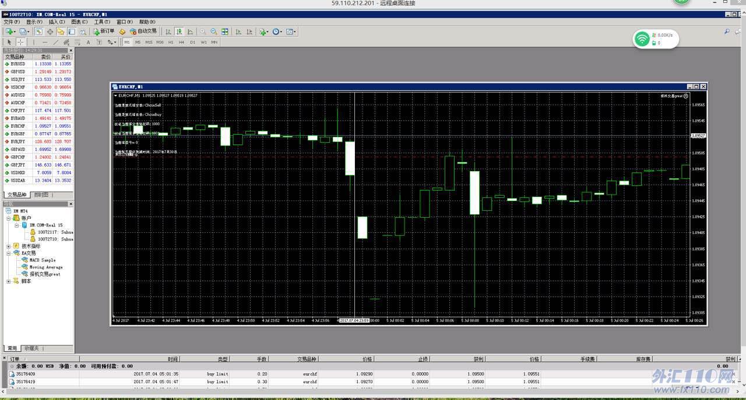Select EURUSD row in Market Watch
Image resolution: width=746 pixels, height=400 pixels.
38,64
